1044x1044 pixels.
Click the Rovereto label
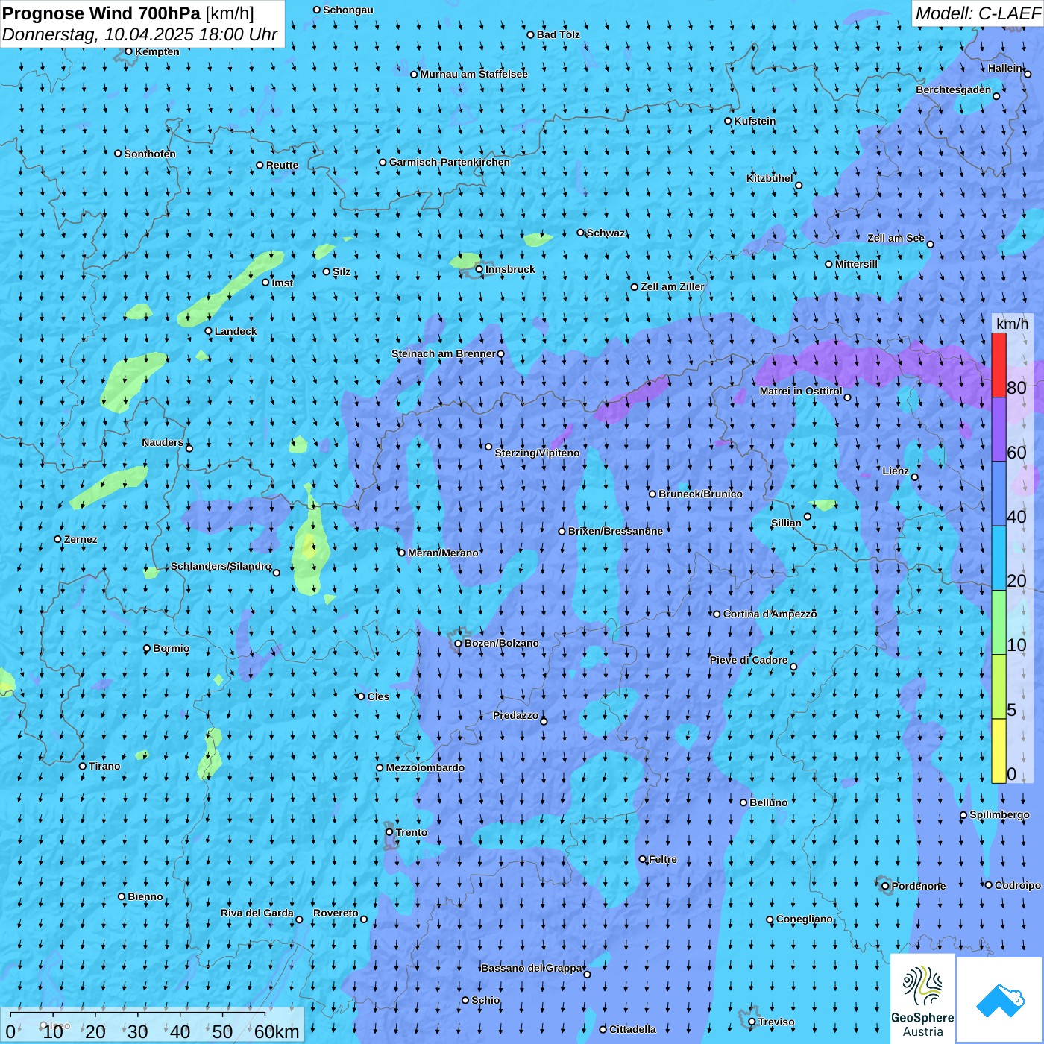coord(336,913)
